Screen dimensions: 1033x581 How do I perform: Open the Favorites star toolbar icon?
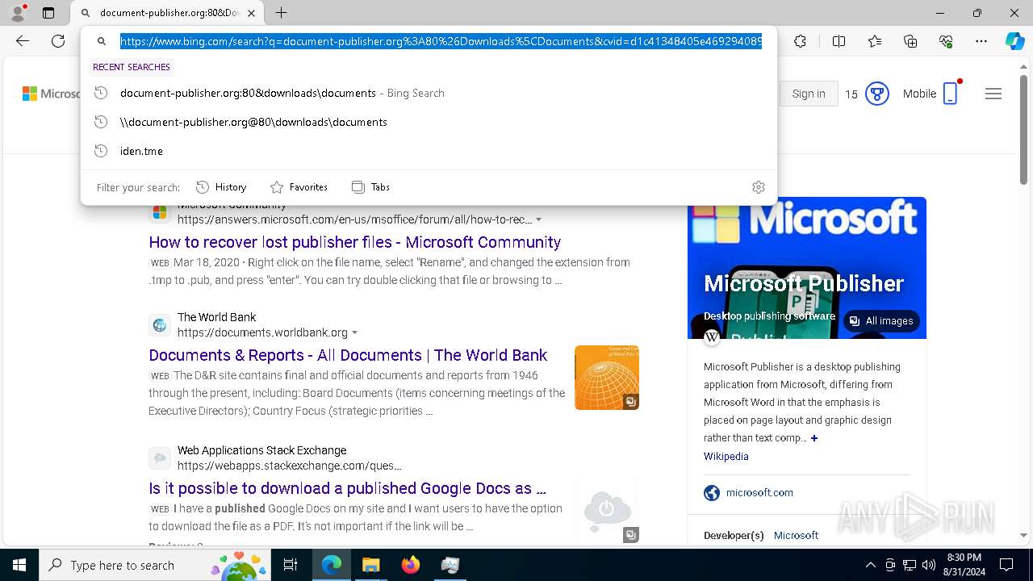pyautogui.click(x=875, y=41)
